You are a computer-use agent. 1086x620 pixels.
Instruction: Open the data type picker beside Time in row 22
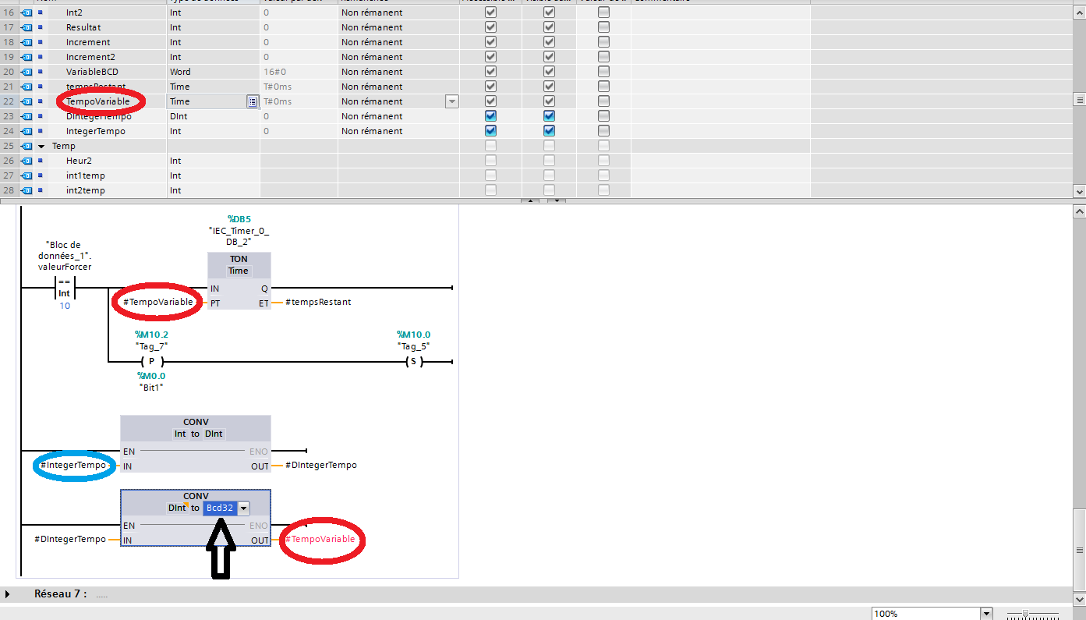[x=252, y=101]
